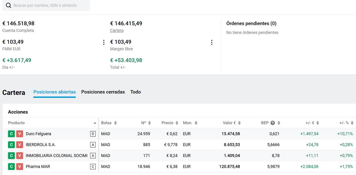Click the BEP help question mark icon
The height and width of the screenshot is (175, 356).
tap(273, 123)
